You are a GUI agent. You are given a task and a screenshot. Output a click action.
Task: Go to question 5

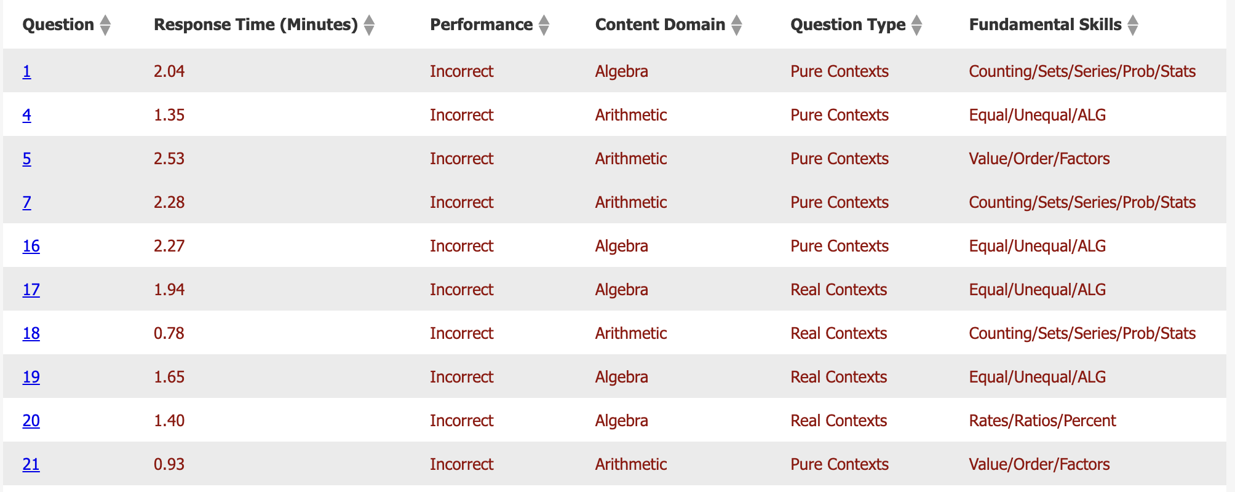tap(27, 159)
